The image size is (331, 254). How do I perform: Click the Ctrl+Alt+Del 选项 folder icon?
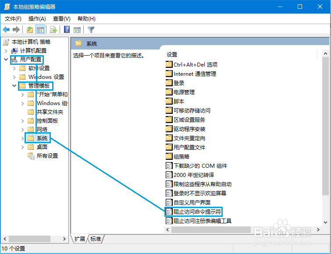coord(169,64)
